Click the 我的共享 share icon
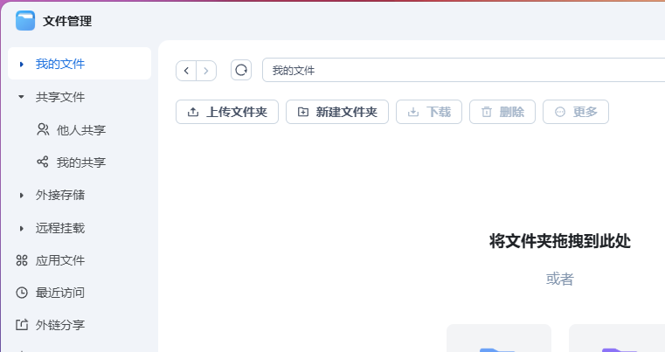Viewport: 665px width, 352px height. (43, 162)
